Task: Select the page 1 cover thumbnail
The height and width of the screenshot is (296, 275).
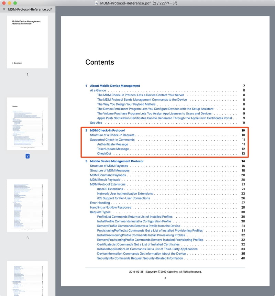Action: (x=27, y=42)
